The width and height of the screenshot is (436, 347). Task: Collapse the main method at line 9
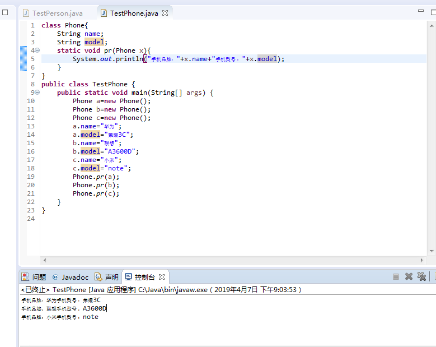coord(37,92)
